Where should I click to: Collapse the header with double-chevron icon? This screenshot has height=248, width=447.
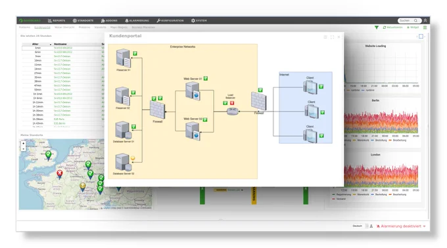[x=425, y=20]
